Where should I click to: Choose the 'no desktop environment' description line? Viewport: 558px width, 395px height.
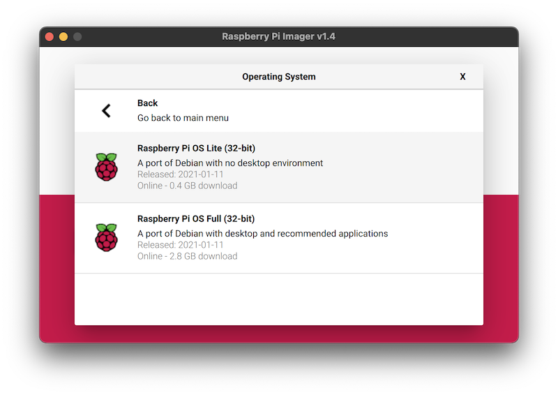tap(230, 163)
